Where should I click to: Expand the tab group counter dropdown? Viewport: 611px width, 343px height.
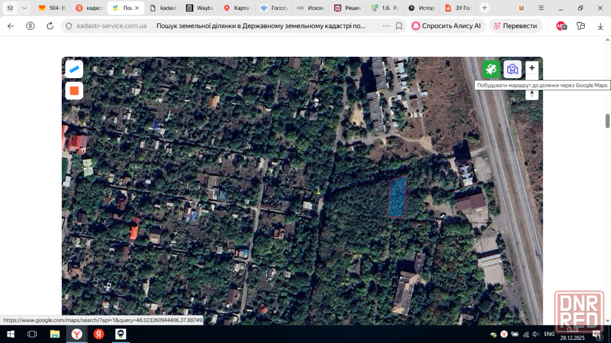coord(24,8)
